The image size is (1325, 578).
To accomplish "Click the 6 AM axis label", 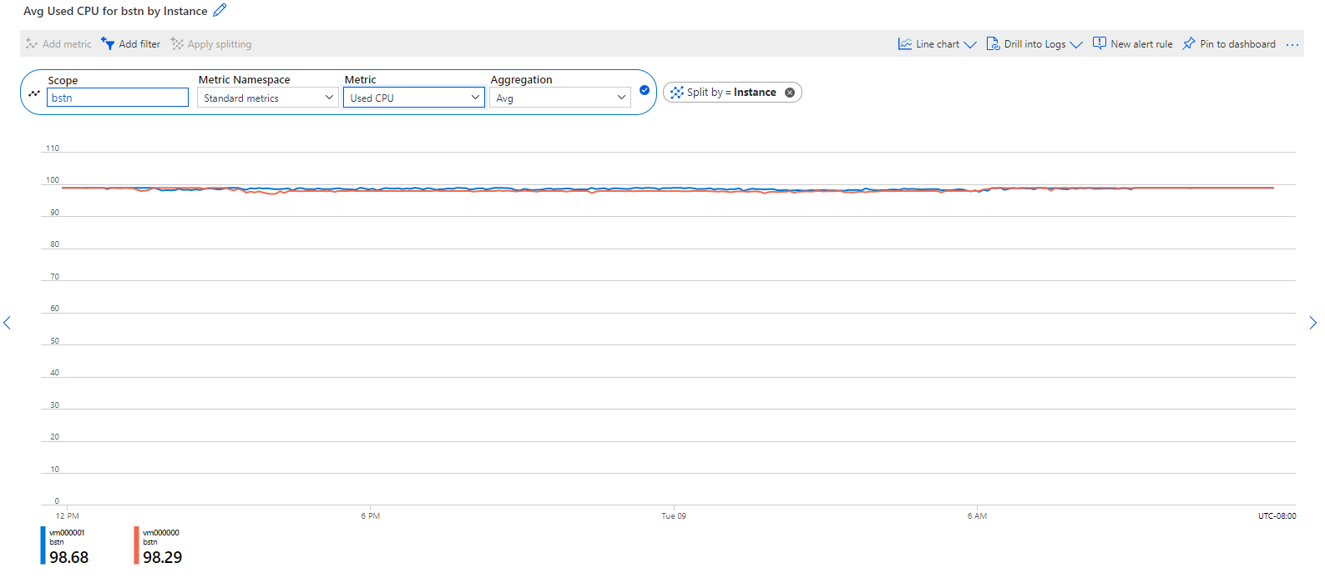I will pos(977,516).
